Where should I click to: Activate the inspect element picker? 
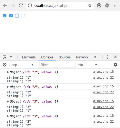click(5, 57)
